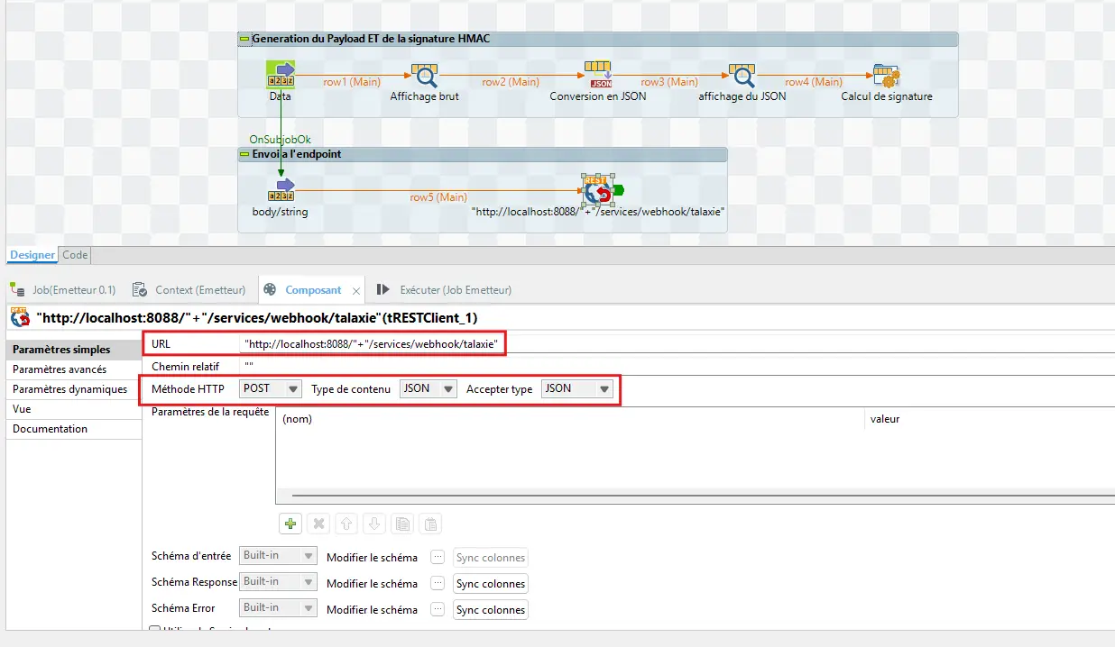Click "Sync colonnes" for Schéma Response
1115x647 pixels.
490,583
